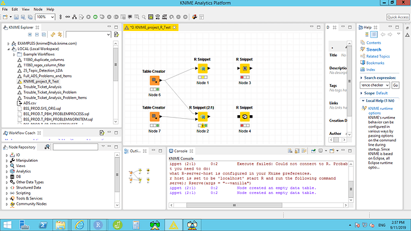The image size is (411, 231).
Task: Execute all nodes with green icon
Action: coord(95,17)
